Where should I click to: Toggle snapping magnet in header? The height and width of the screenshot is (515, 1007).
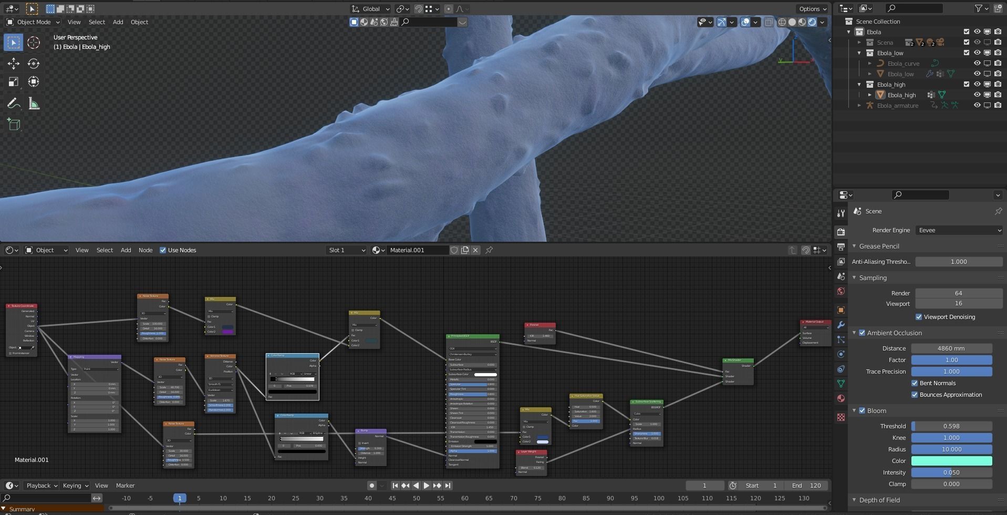(x=419, y=9)
